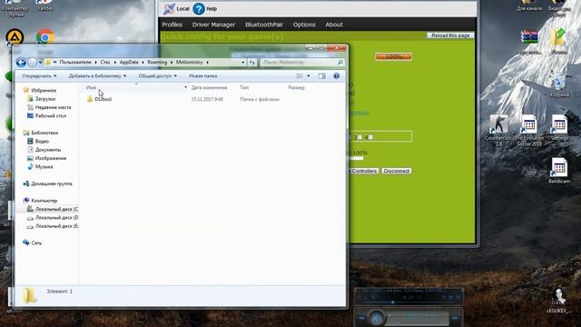Open Рабочий стол in Favorites
The width and height of the screenshot is (581, 327).
[46, 116]
